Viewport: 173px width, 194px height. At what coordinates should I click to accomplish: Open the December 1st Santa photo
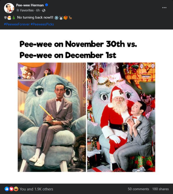pos(121,117)
